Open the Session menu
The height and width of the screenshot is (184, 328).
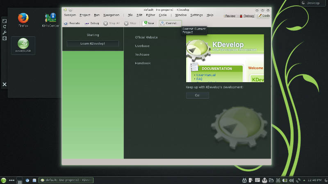point(70,15)
